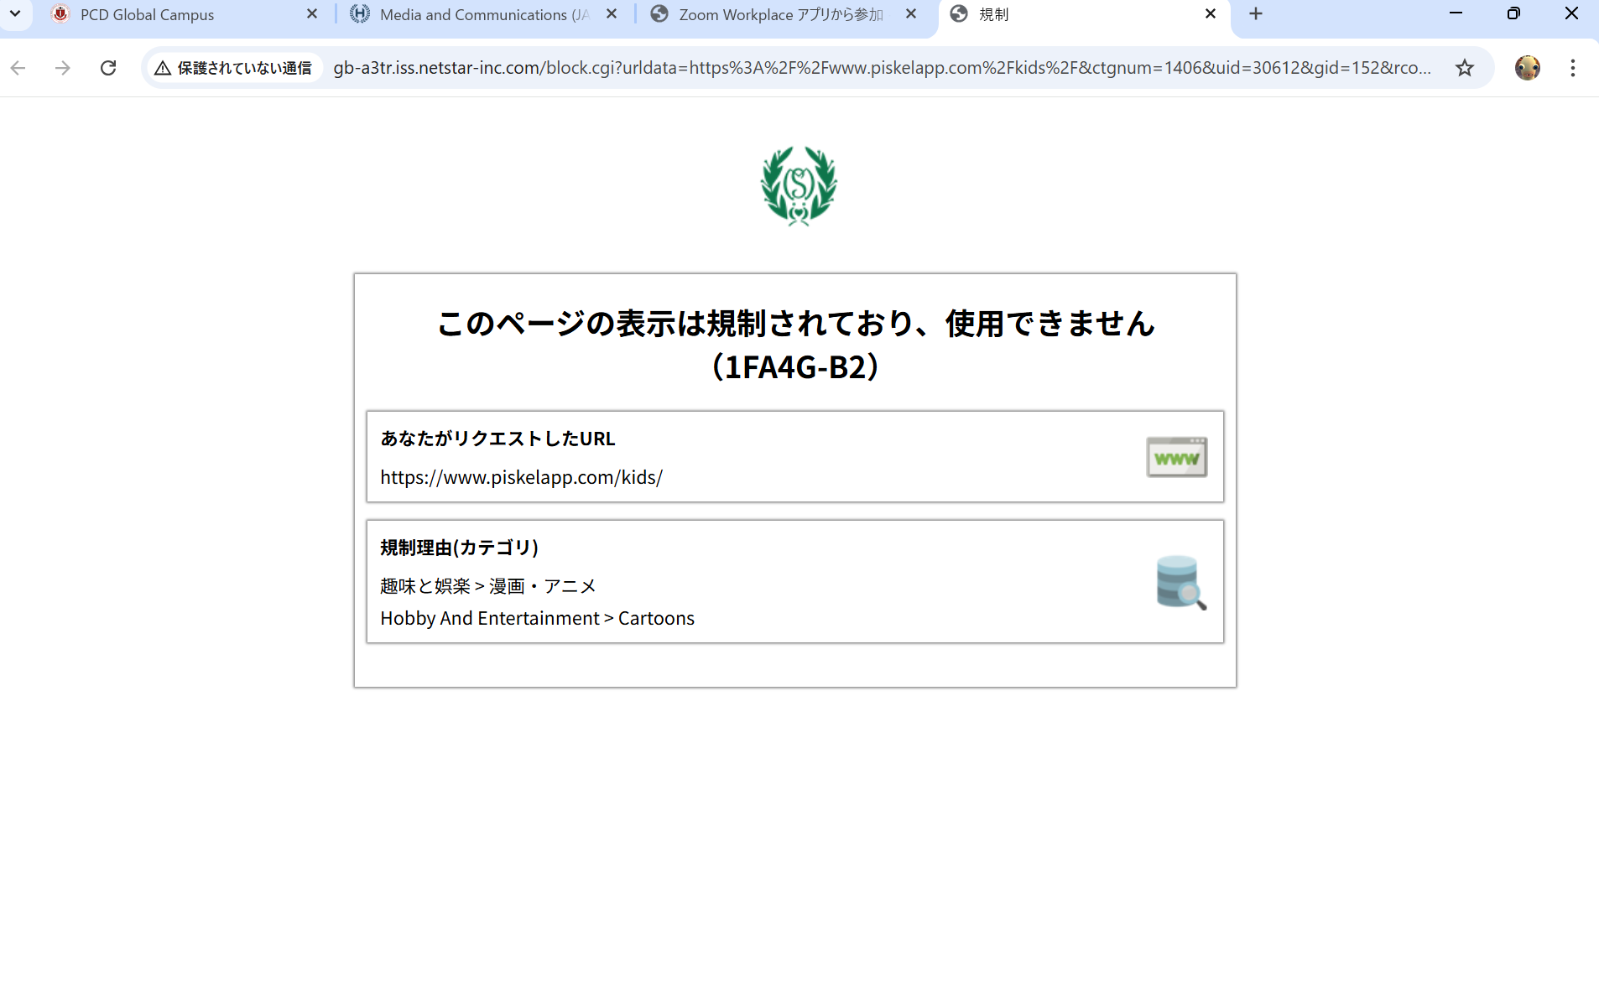Close the Zoom Workplace tab
The height and width of the screenshot is (992, 1599).
click(x=911, y=14)
